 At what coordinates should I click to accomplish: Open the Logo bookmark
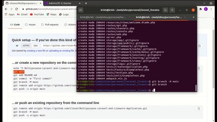64,14
